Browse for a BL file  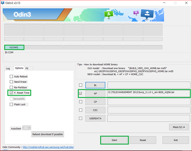tap(95, 85)
